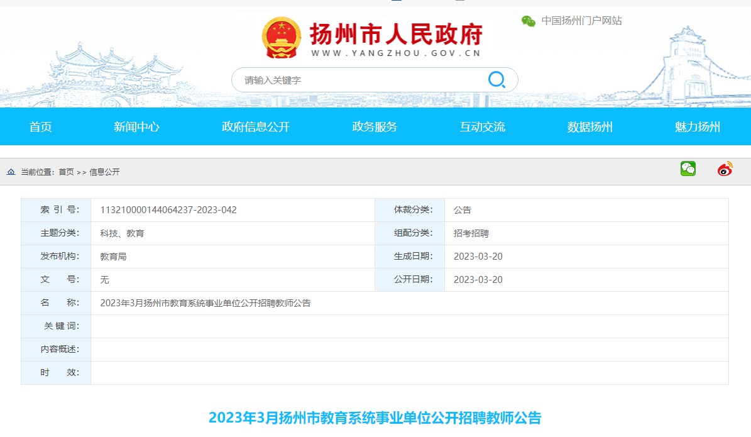Click the green WeChat share icon
The width and height of the screenshot is (751, 437).
point(688,169)
